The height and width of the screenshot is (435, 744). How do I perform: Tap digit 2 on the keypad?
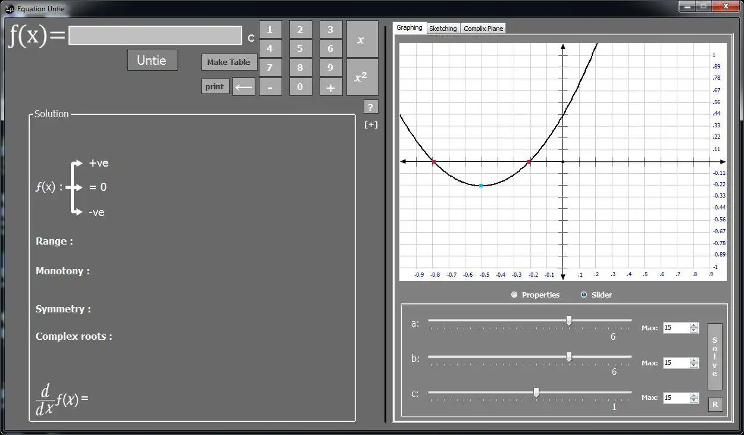coord(300,30)
